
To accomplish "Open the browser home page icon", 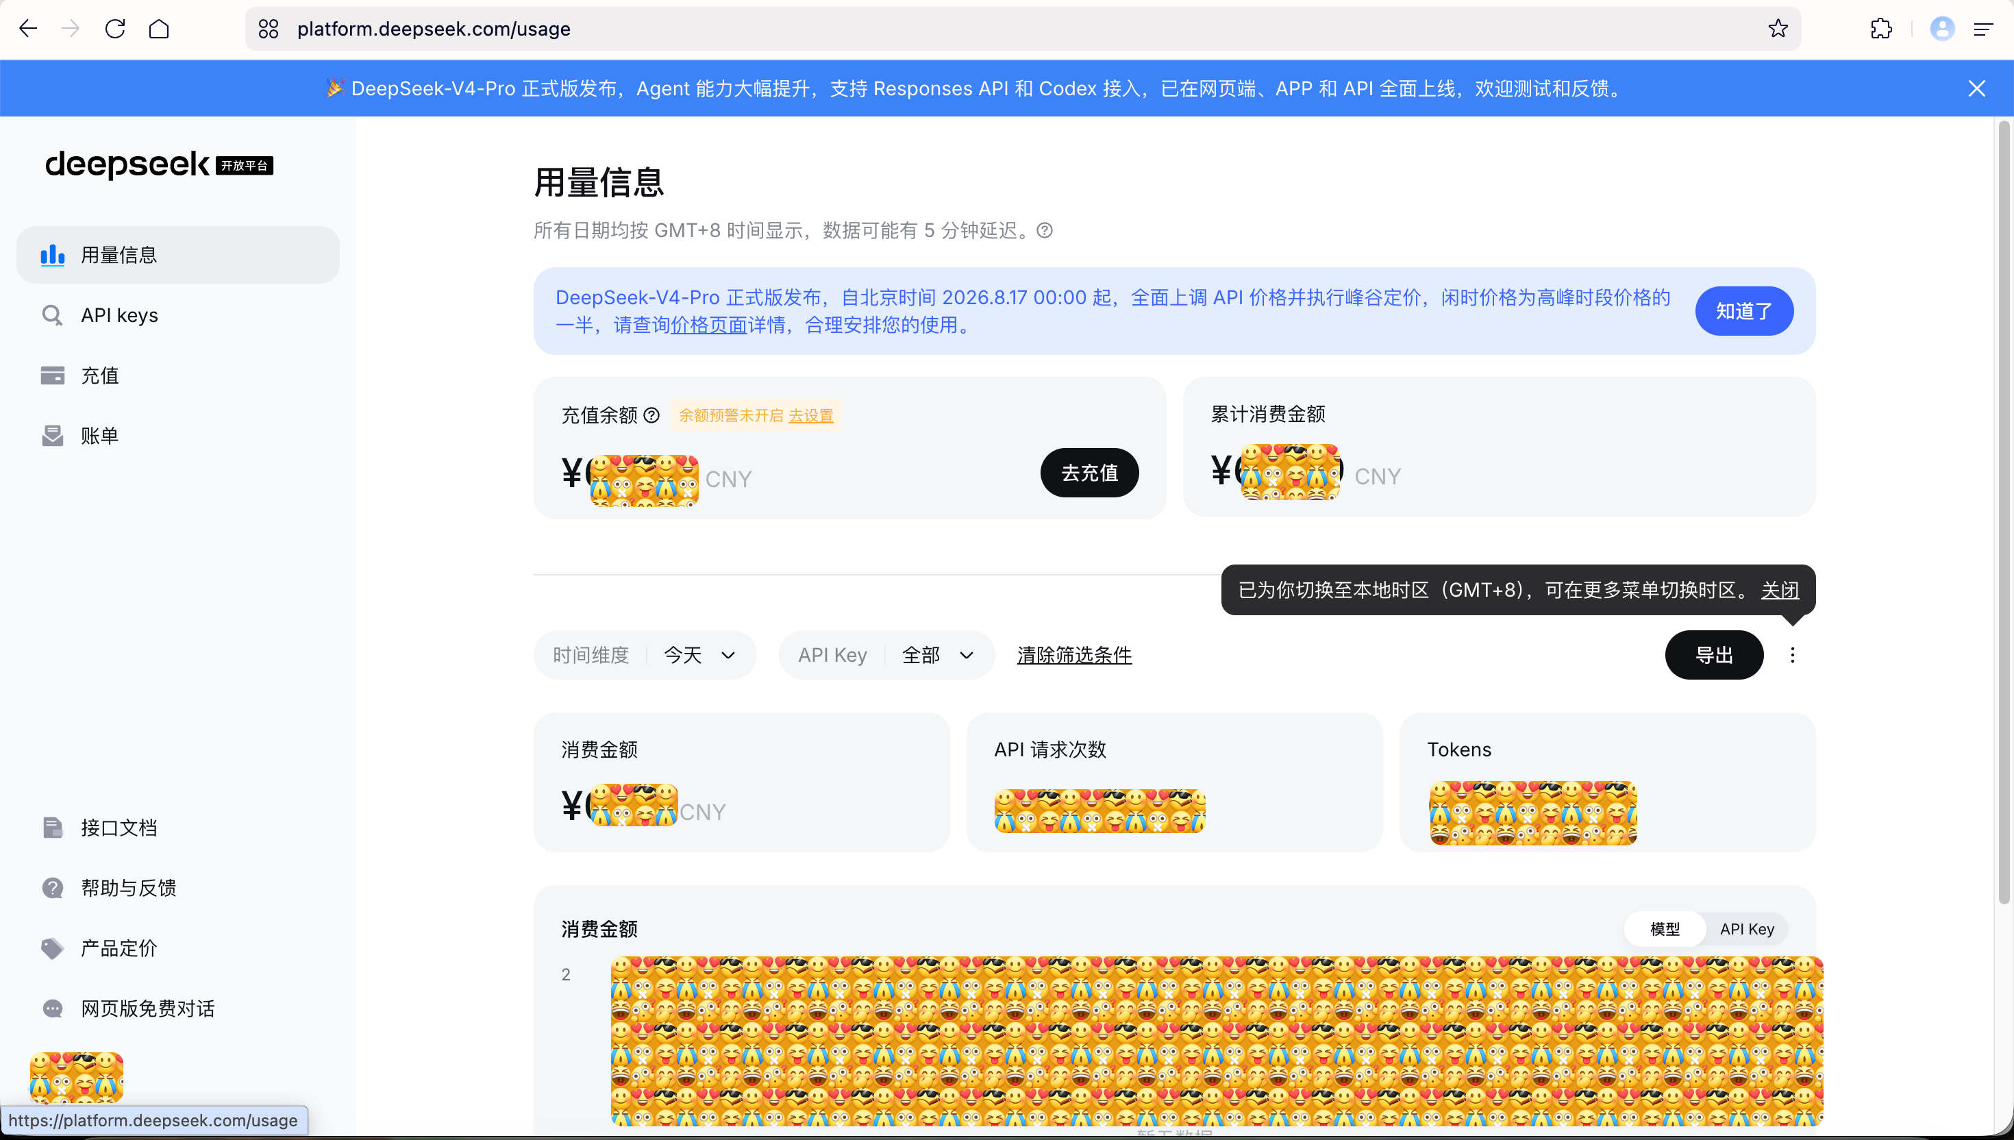I will coord(159,29).
